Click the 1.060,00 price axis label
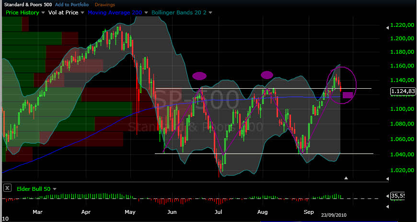Screen dimensions: 418x222 point(402,139)
